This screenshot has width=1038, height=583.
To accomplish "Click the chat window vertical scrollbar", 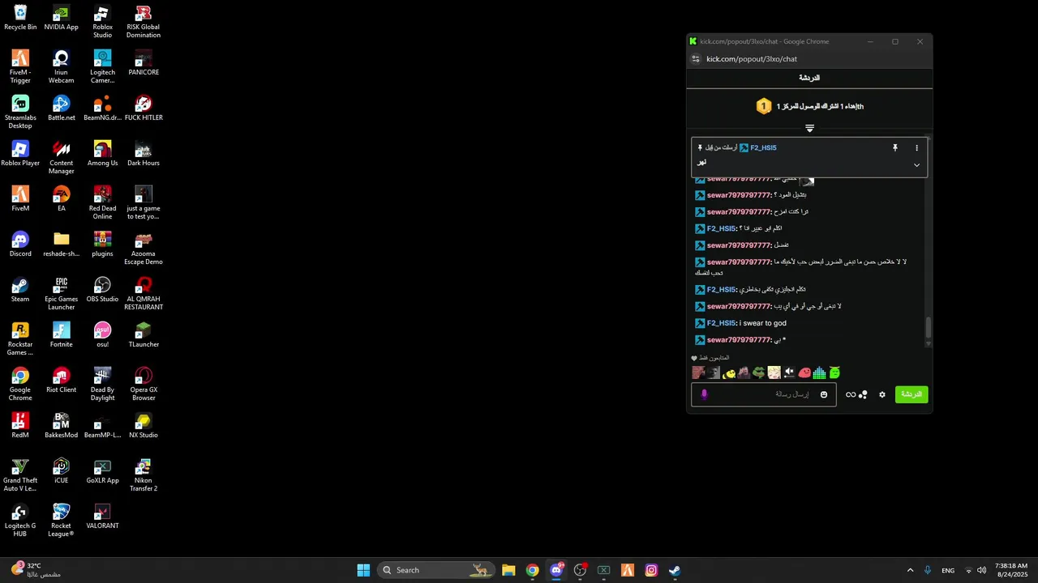I will click(929, 328).
